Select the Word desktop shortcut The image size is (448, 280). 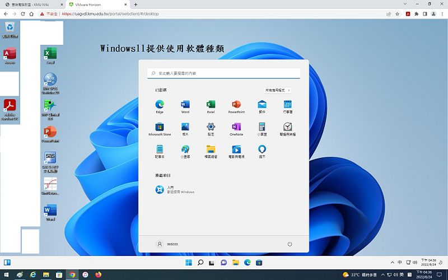pos(50,212)
